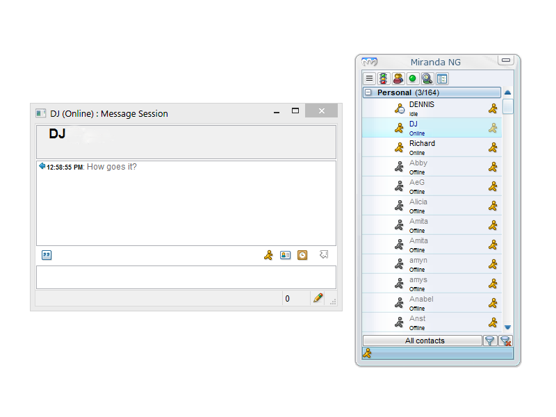Open user details card icon in chat
The width and height of the screenshot is (556, 417).
coord(285,255)
